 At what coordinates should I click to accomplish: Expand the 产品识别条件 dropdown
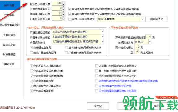coord(102,42)
